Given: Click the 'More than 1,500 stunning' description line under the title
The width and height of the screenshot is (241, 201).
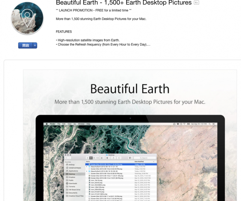Looking at the screenshot, I should click(101, 19).
